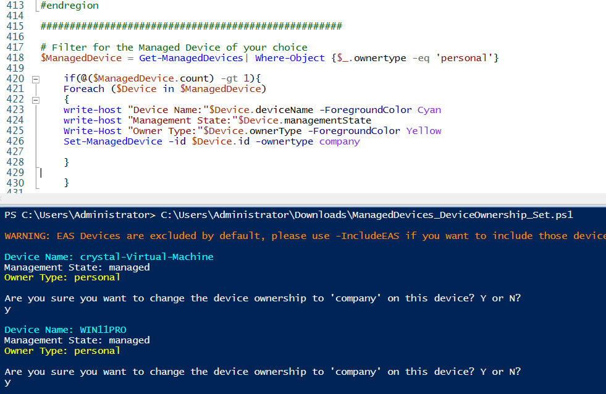This screenshot has width=606, height=394.
Task: Click the Where-Object cmdlet on line 418
Action: [x=290, y=57]
